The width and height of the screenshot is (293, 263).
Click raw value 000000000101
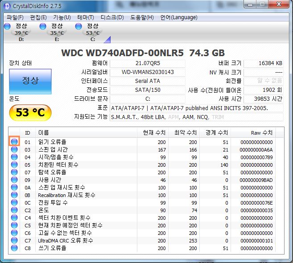point(256,241)
